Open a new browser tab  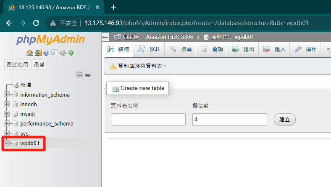(113, 8)
